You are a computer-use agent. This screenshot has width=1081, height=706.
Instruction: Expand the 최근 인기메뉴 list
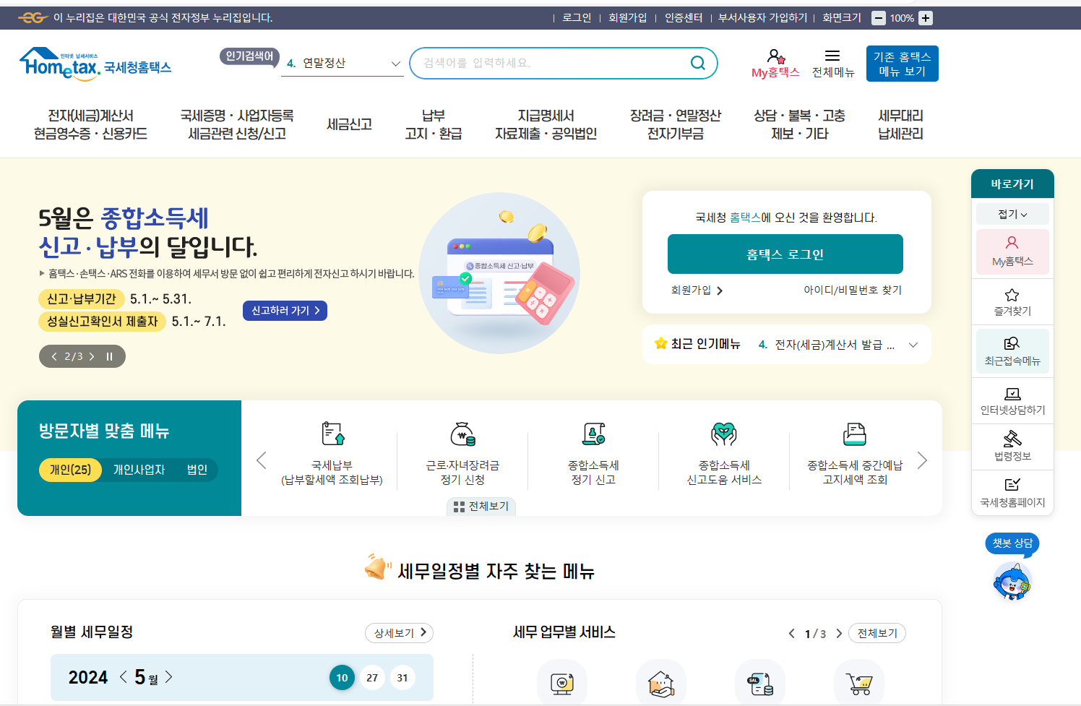913,345
